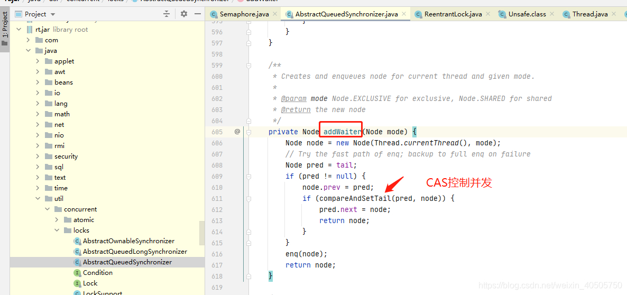The image size is (627, 295).
Task: Switch to Unsafe.class tab
Action: tap(527, 14)
